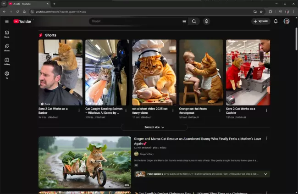298x194 pixels.
Task: Open the chapter preview thumbnail in the chapters row
Action: tap(140, 174)
